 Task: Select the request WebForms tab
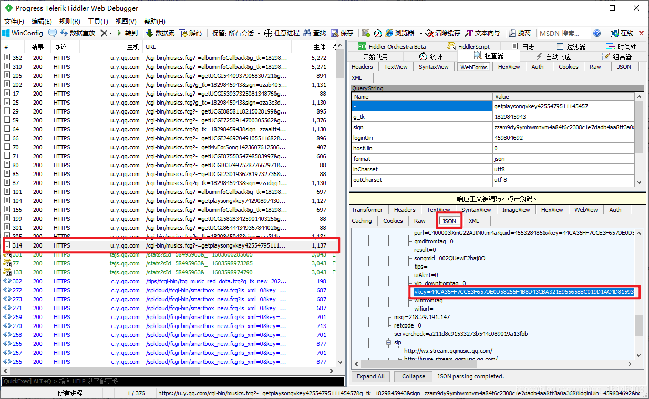click(473, 67)
